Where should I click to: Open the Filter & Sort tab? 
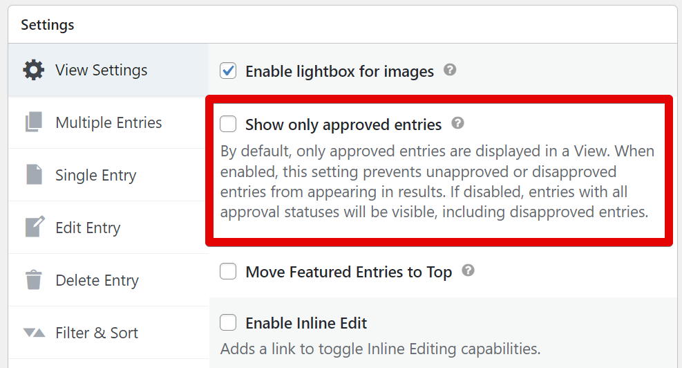[97, 333]
